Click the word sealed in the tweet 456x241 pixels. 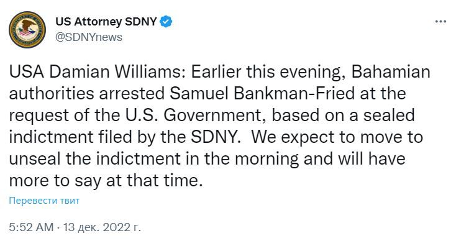[389, 116]
